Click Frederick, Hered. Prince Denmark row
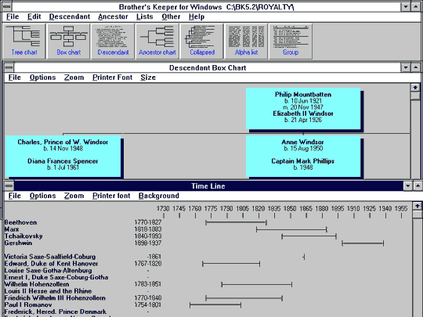 point(56,312)
